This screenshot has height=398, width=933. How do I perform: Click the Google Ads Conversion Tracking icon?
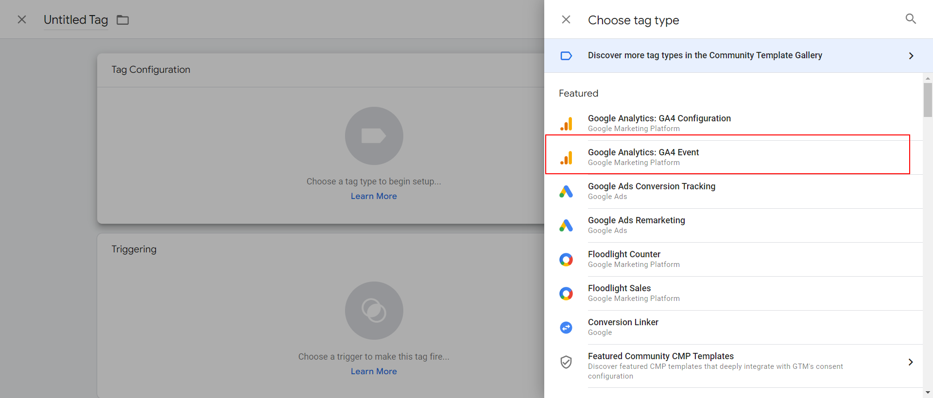pyautogui.click(x=566, y=192)
